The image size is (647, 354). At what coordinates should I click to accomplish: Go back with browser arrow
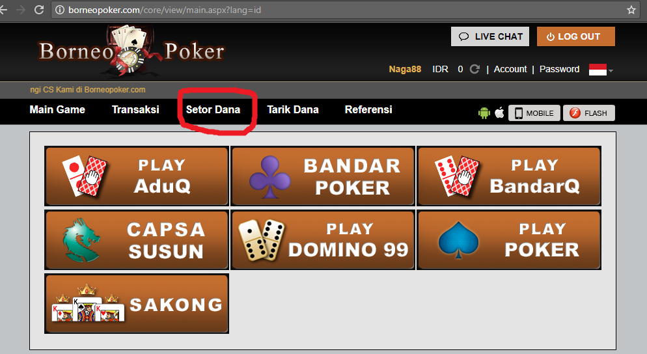coord(4,10)
